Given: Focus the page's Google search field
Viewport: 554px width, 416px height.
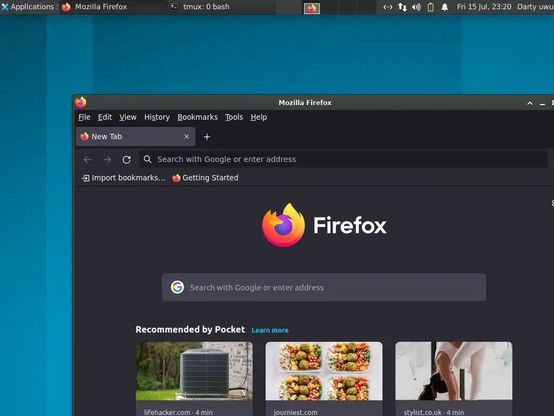Looking at the screenshot, I should coord(324,287).
